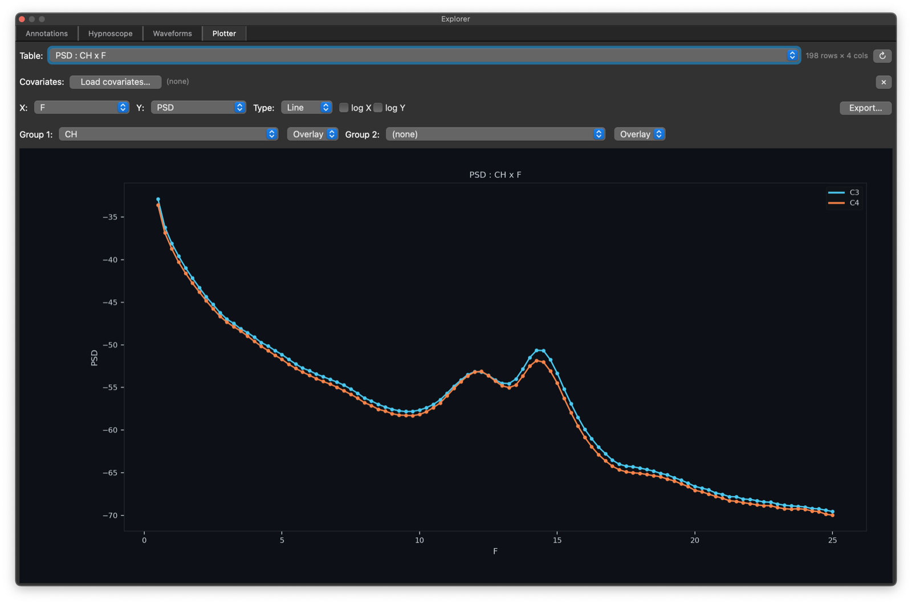
Task: Click the Export button
Action: 865,108
